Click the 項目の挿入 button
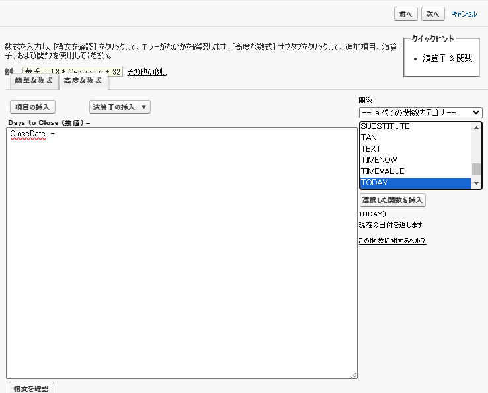Image resolution: width=488 pixels, height=393 pixels. pyautogui.click(x=32, y=107)
